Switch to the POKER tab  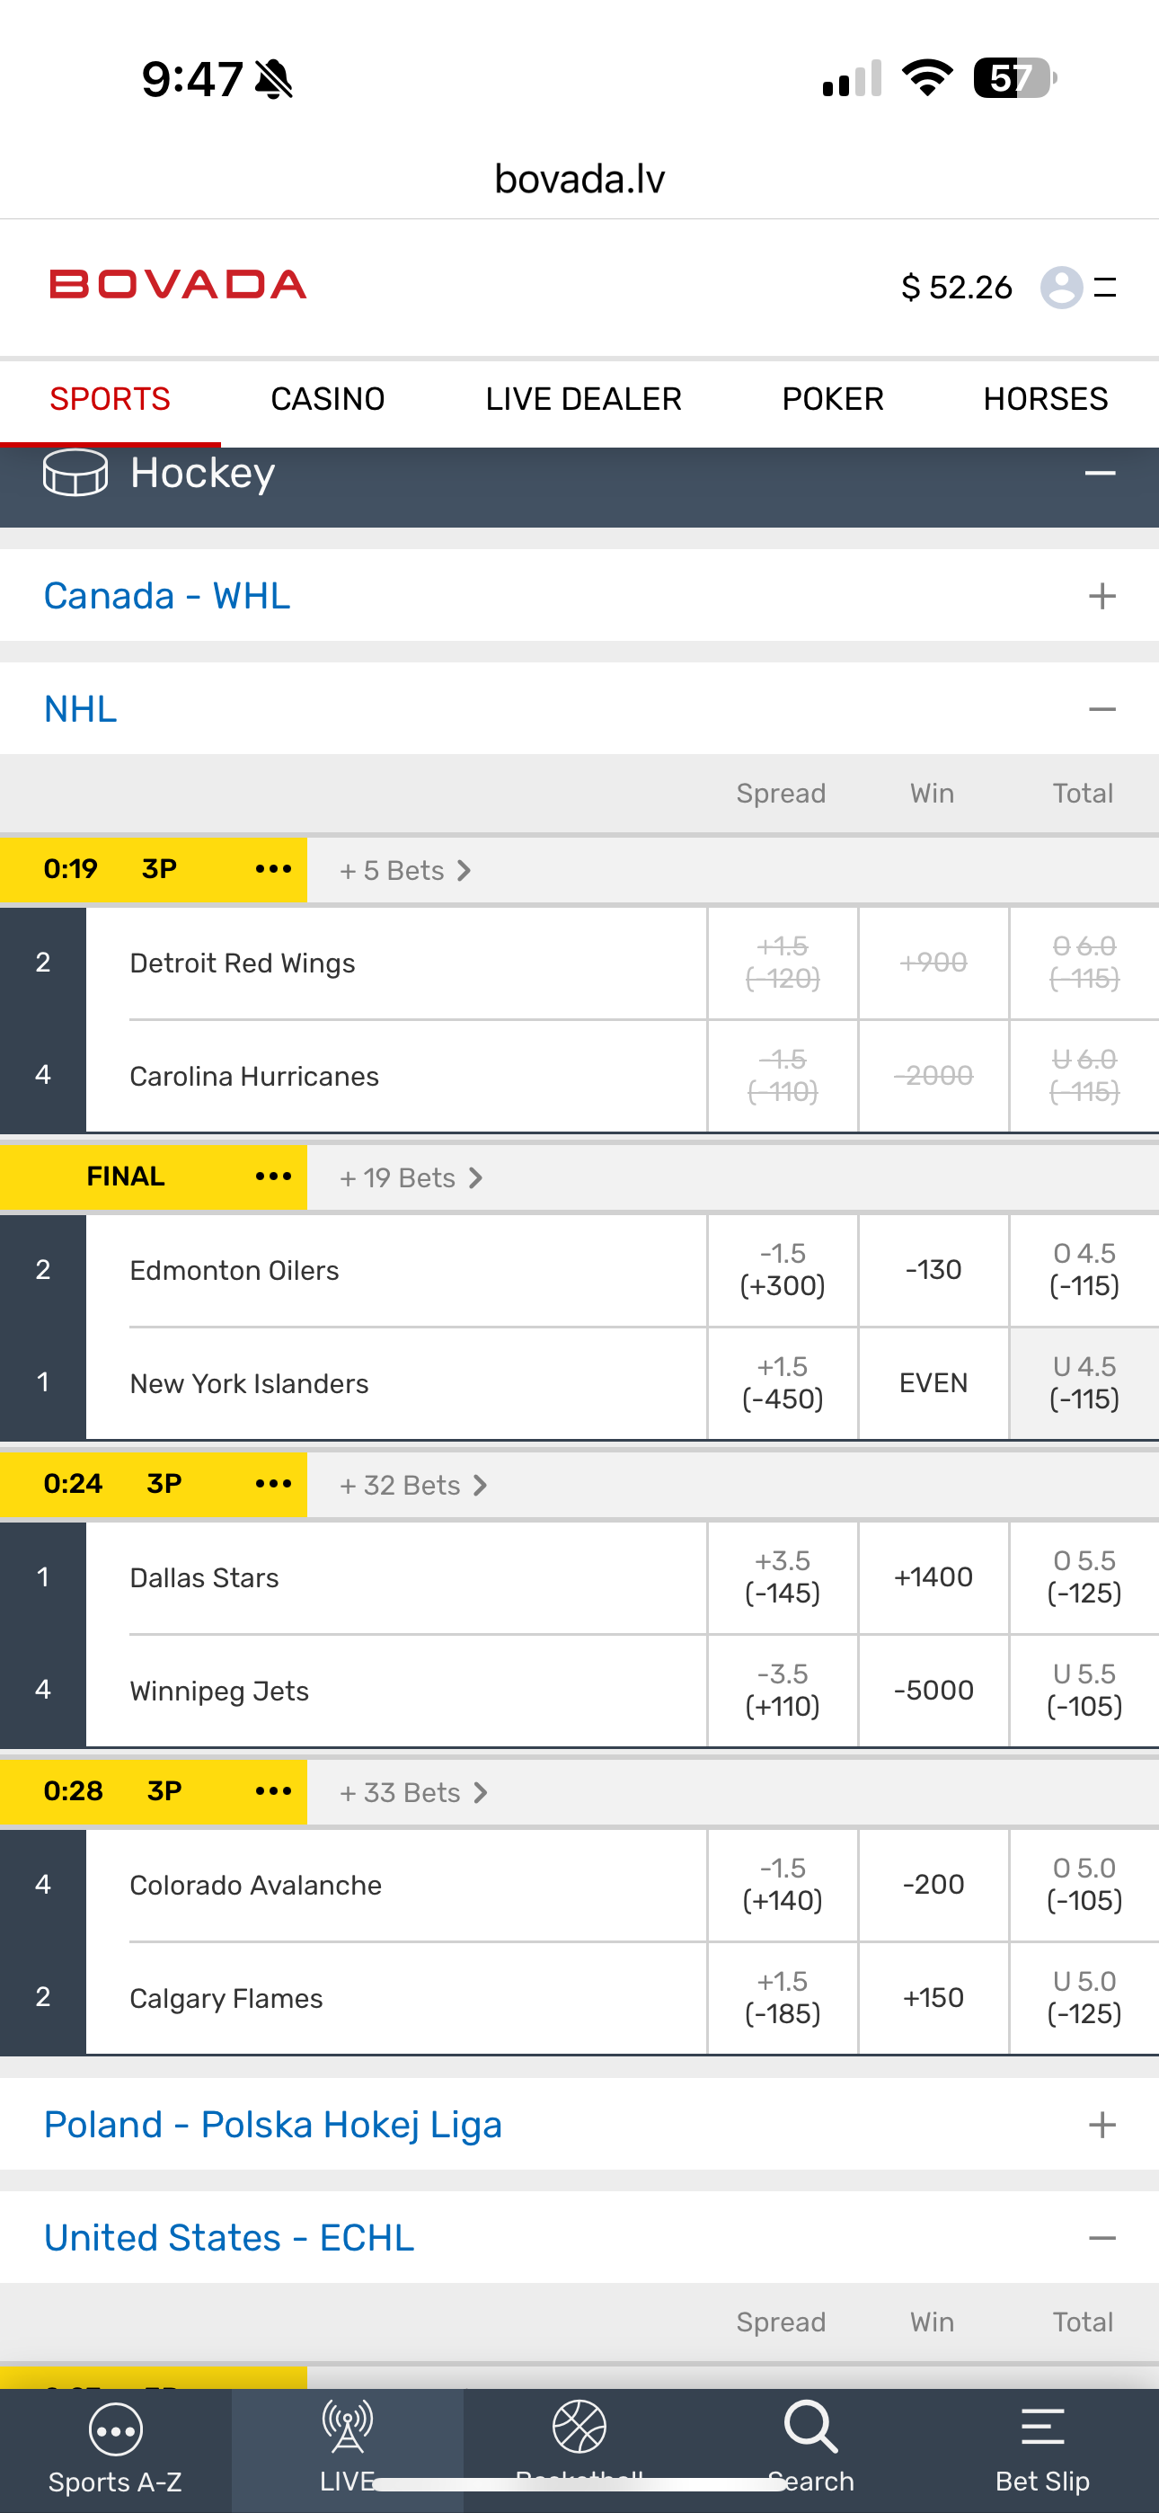point(832,399)
